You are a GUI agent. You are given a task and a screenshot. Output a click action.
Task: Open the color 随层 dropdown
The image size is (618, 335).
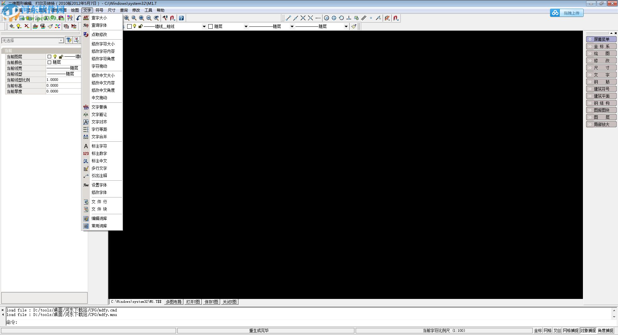(x=246, y=26)
